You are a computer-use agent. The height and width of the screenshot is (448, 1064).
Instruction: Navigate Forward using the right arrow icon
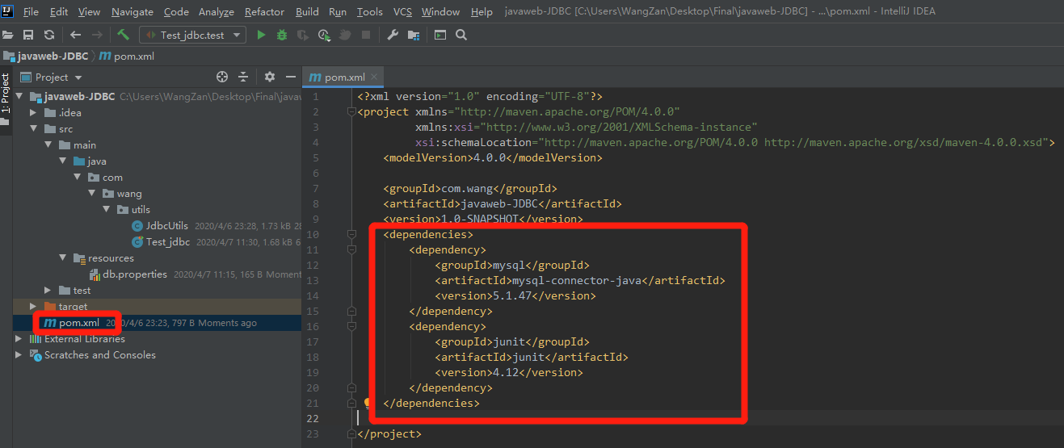click(97, 35)
